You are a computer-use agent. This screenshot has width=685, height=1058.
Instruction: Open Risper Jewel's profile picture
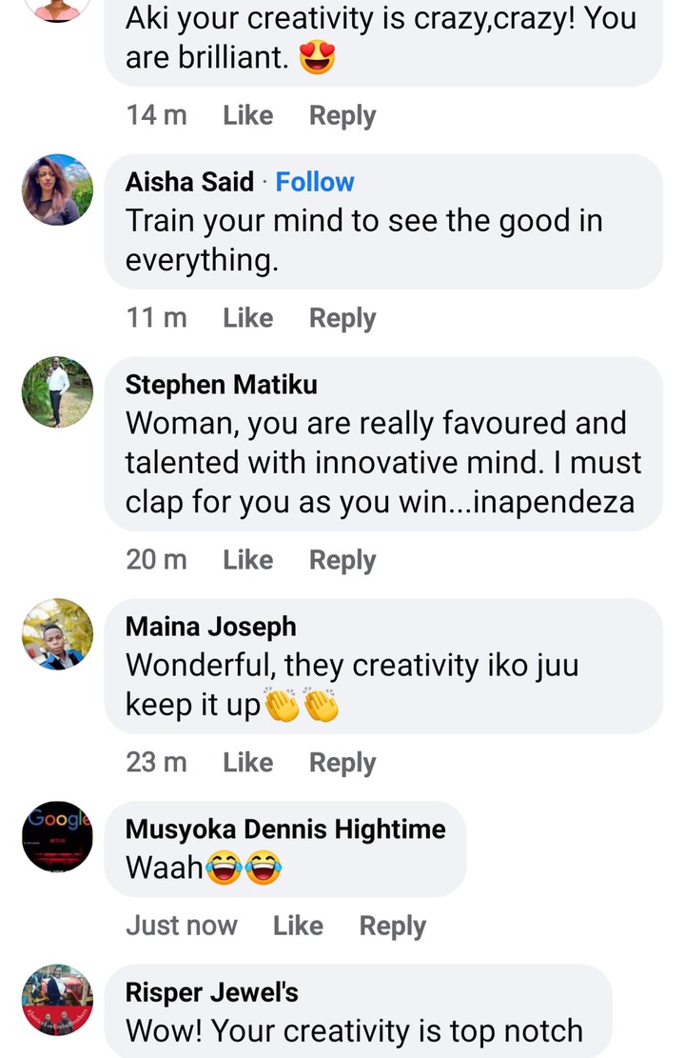57,1000
